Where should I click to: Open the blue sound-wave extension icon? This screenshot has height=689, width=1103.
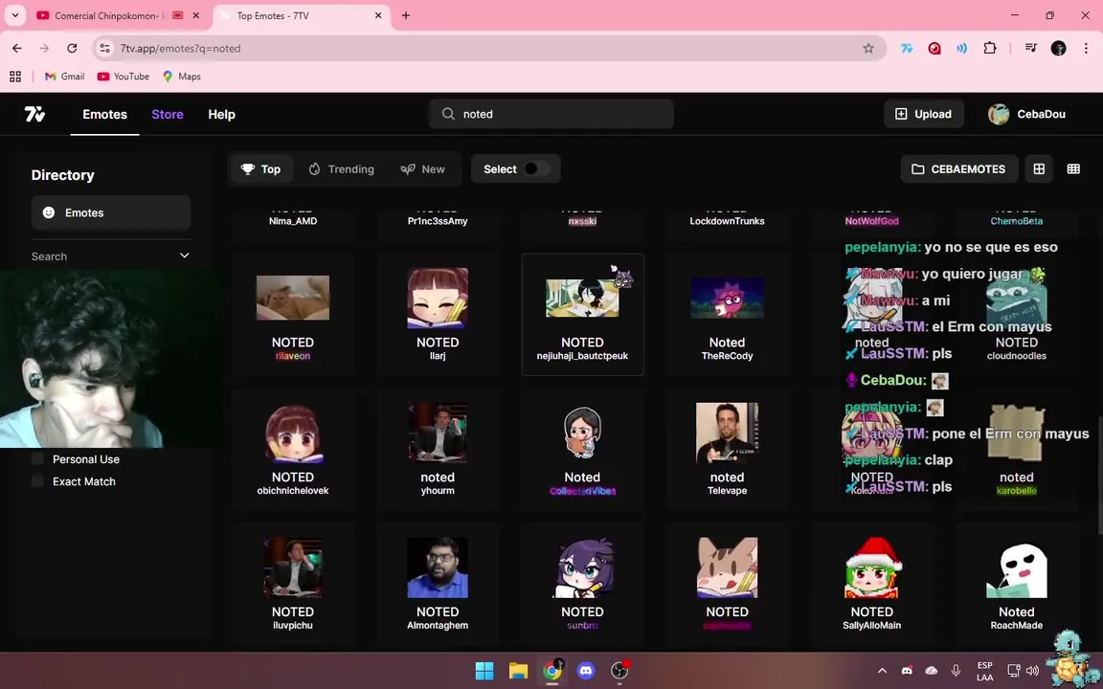click(x=961, y=48)
